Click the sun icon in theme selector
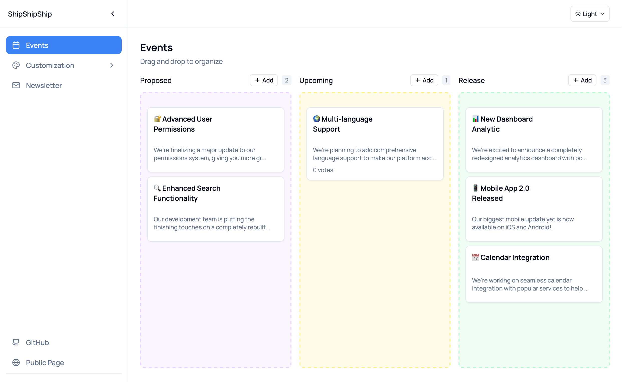The image size is (622, 382). [x=578, y=14]
